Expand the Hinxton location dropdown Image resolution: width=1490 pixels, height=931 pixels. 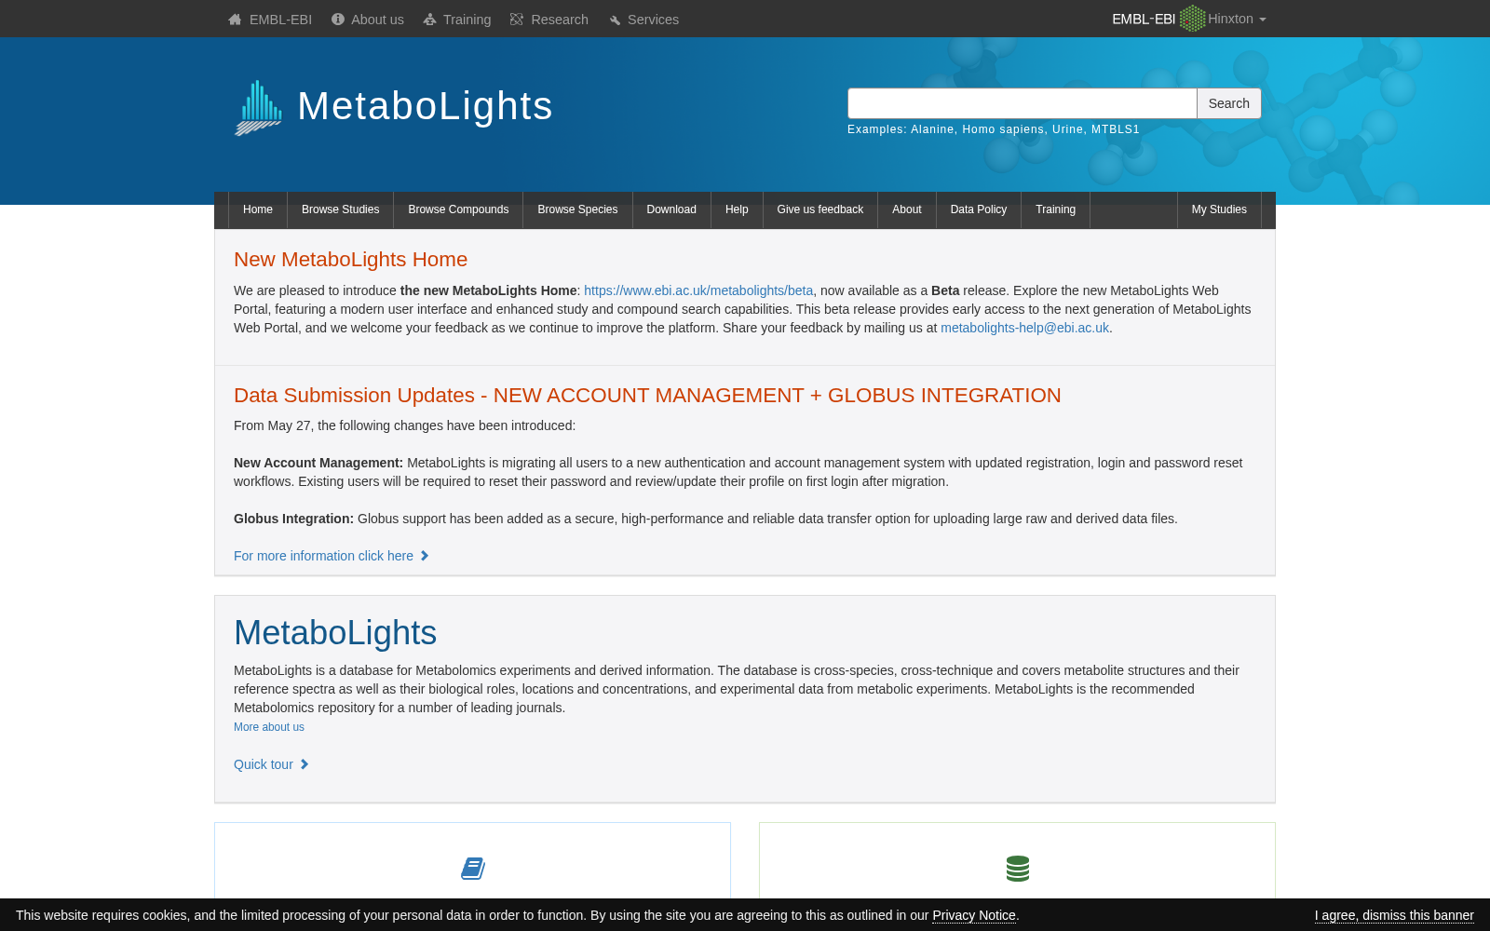point(1237,19)
